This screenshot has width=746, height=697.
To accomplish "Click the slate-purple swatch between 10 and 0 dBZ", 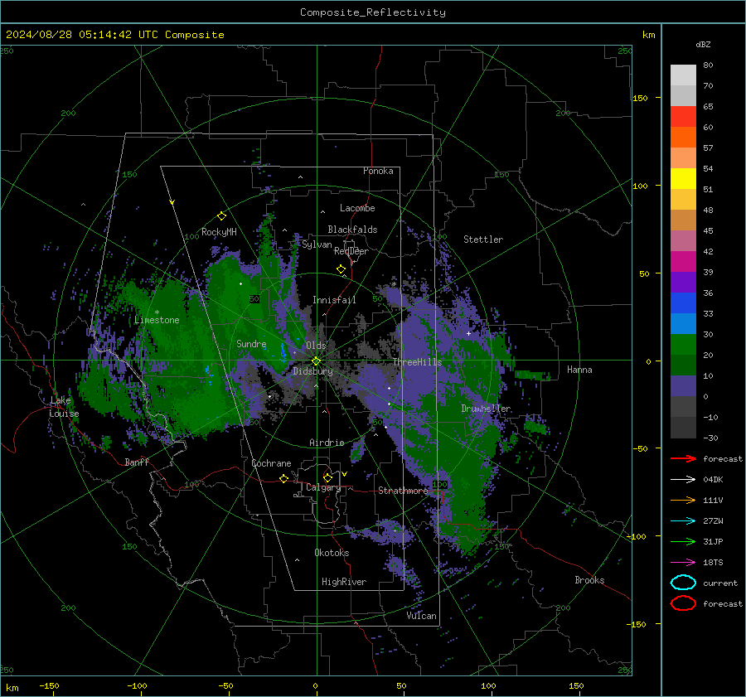I will [x=683, y=386].
